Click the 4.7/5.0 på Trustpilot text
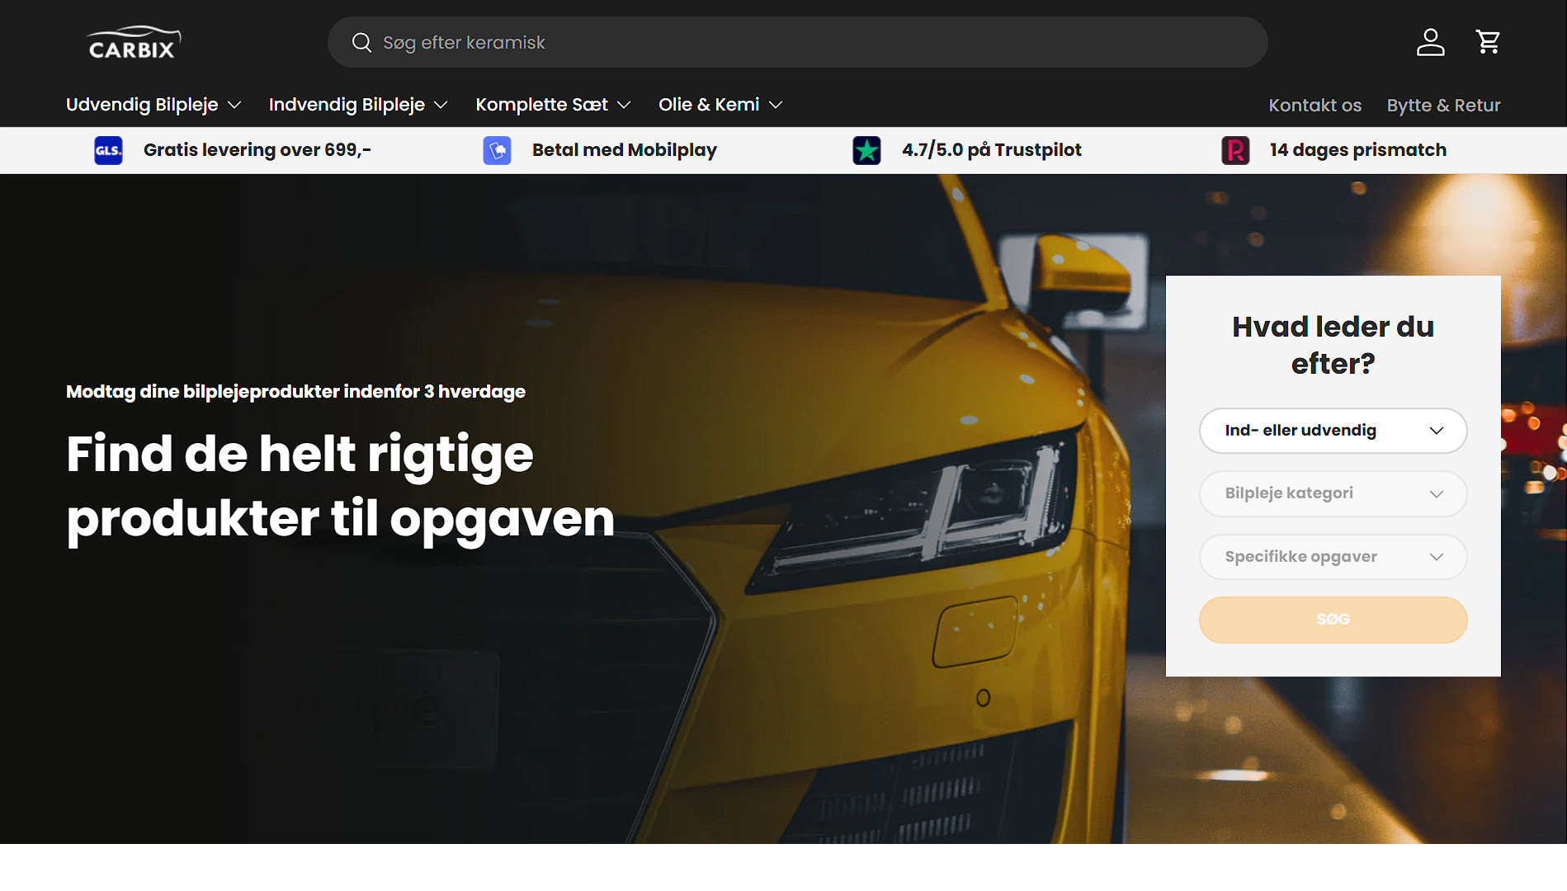1567x891 pixels. click(991, 150)
